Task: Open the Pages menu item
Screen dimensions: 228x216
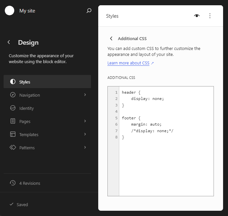Action: point(47,121)
